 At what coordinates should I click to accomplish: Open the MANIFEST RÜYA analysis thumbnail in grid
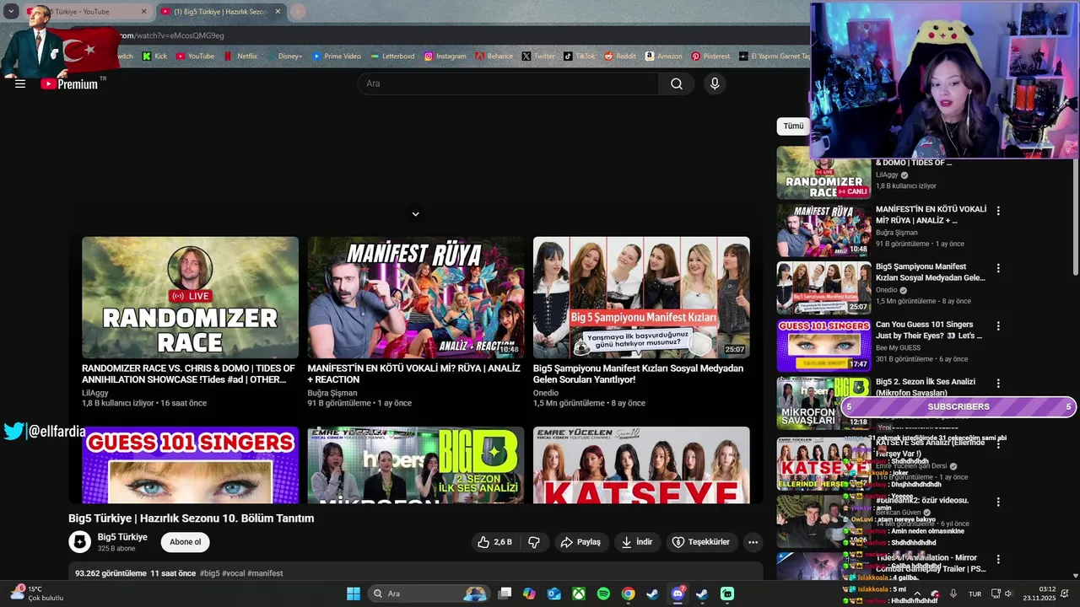pyautogui.click(x=415, y=298)
